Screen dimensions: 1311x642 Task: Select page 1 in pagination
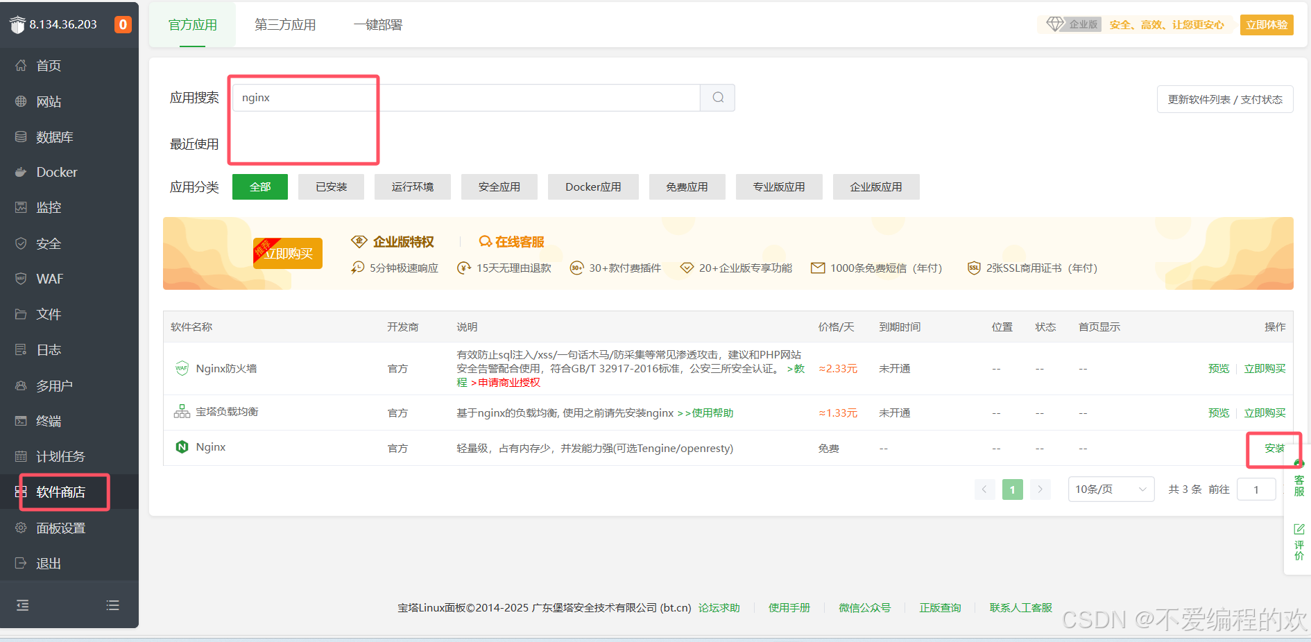point(1013,489)
